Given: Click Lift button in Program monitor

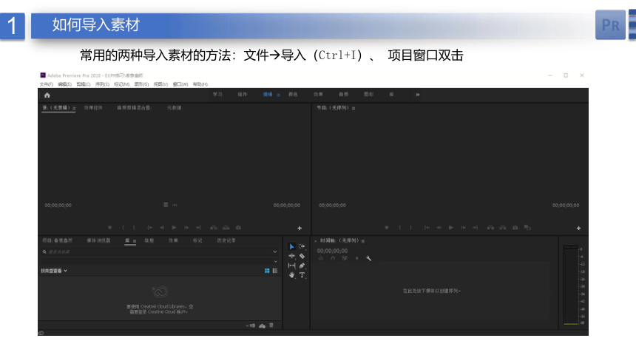Looking at the screenshot, I should [490, 228].
